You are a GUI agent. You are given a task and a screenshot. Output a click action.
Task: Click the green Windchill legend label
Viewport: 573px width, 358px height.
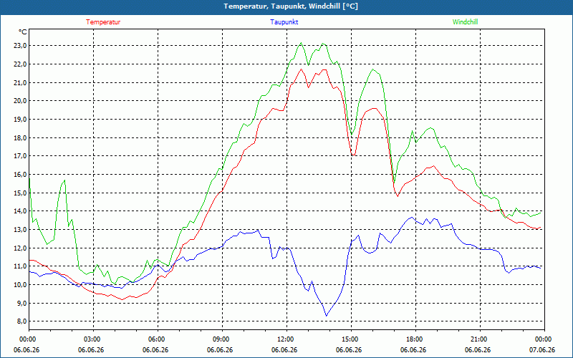465,22
